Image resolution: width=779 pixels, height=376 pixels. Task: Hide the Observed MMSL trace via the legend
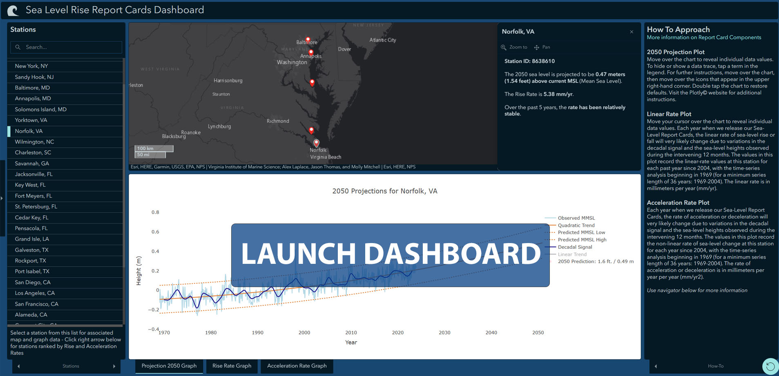click(576, 218)
